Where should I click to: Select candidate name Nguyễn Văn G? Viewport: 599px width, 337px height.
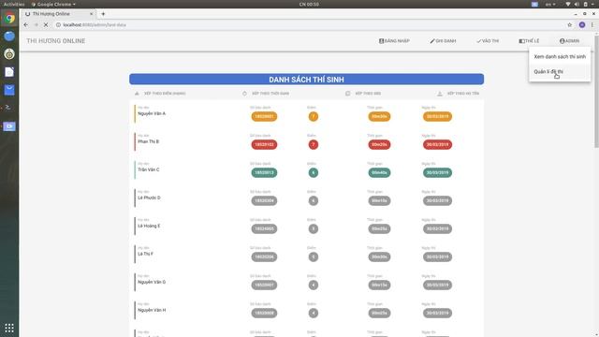coord(152,282)
